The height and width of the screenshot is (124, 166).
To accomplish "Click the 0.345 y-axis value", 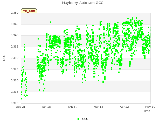I will pyautogui.click(x=15, y=24).
